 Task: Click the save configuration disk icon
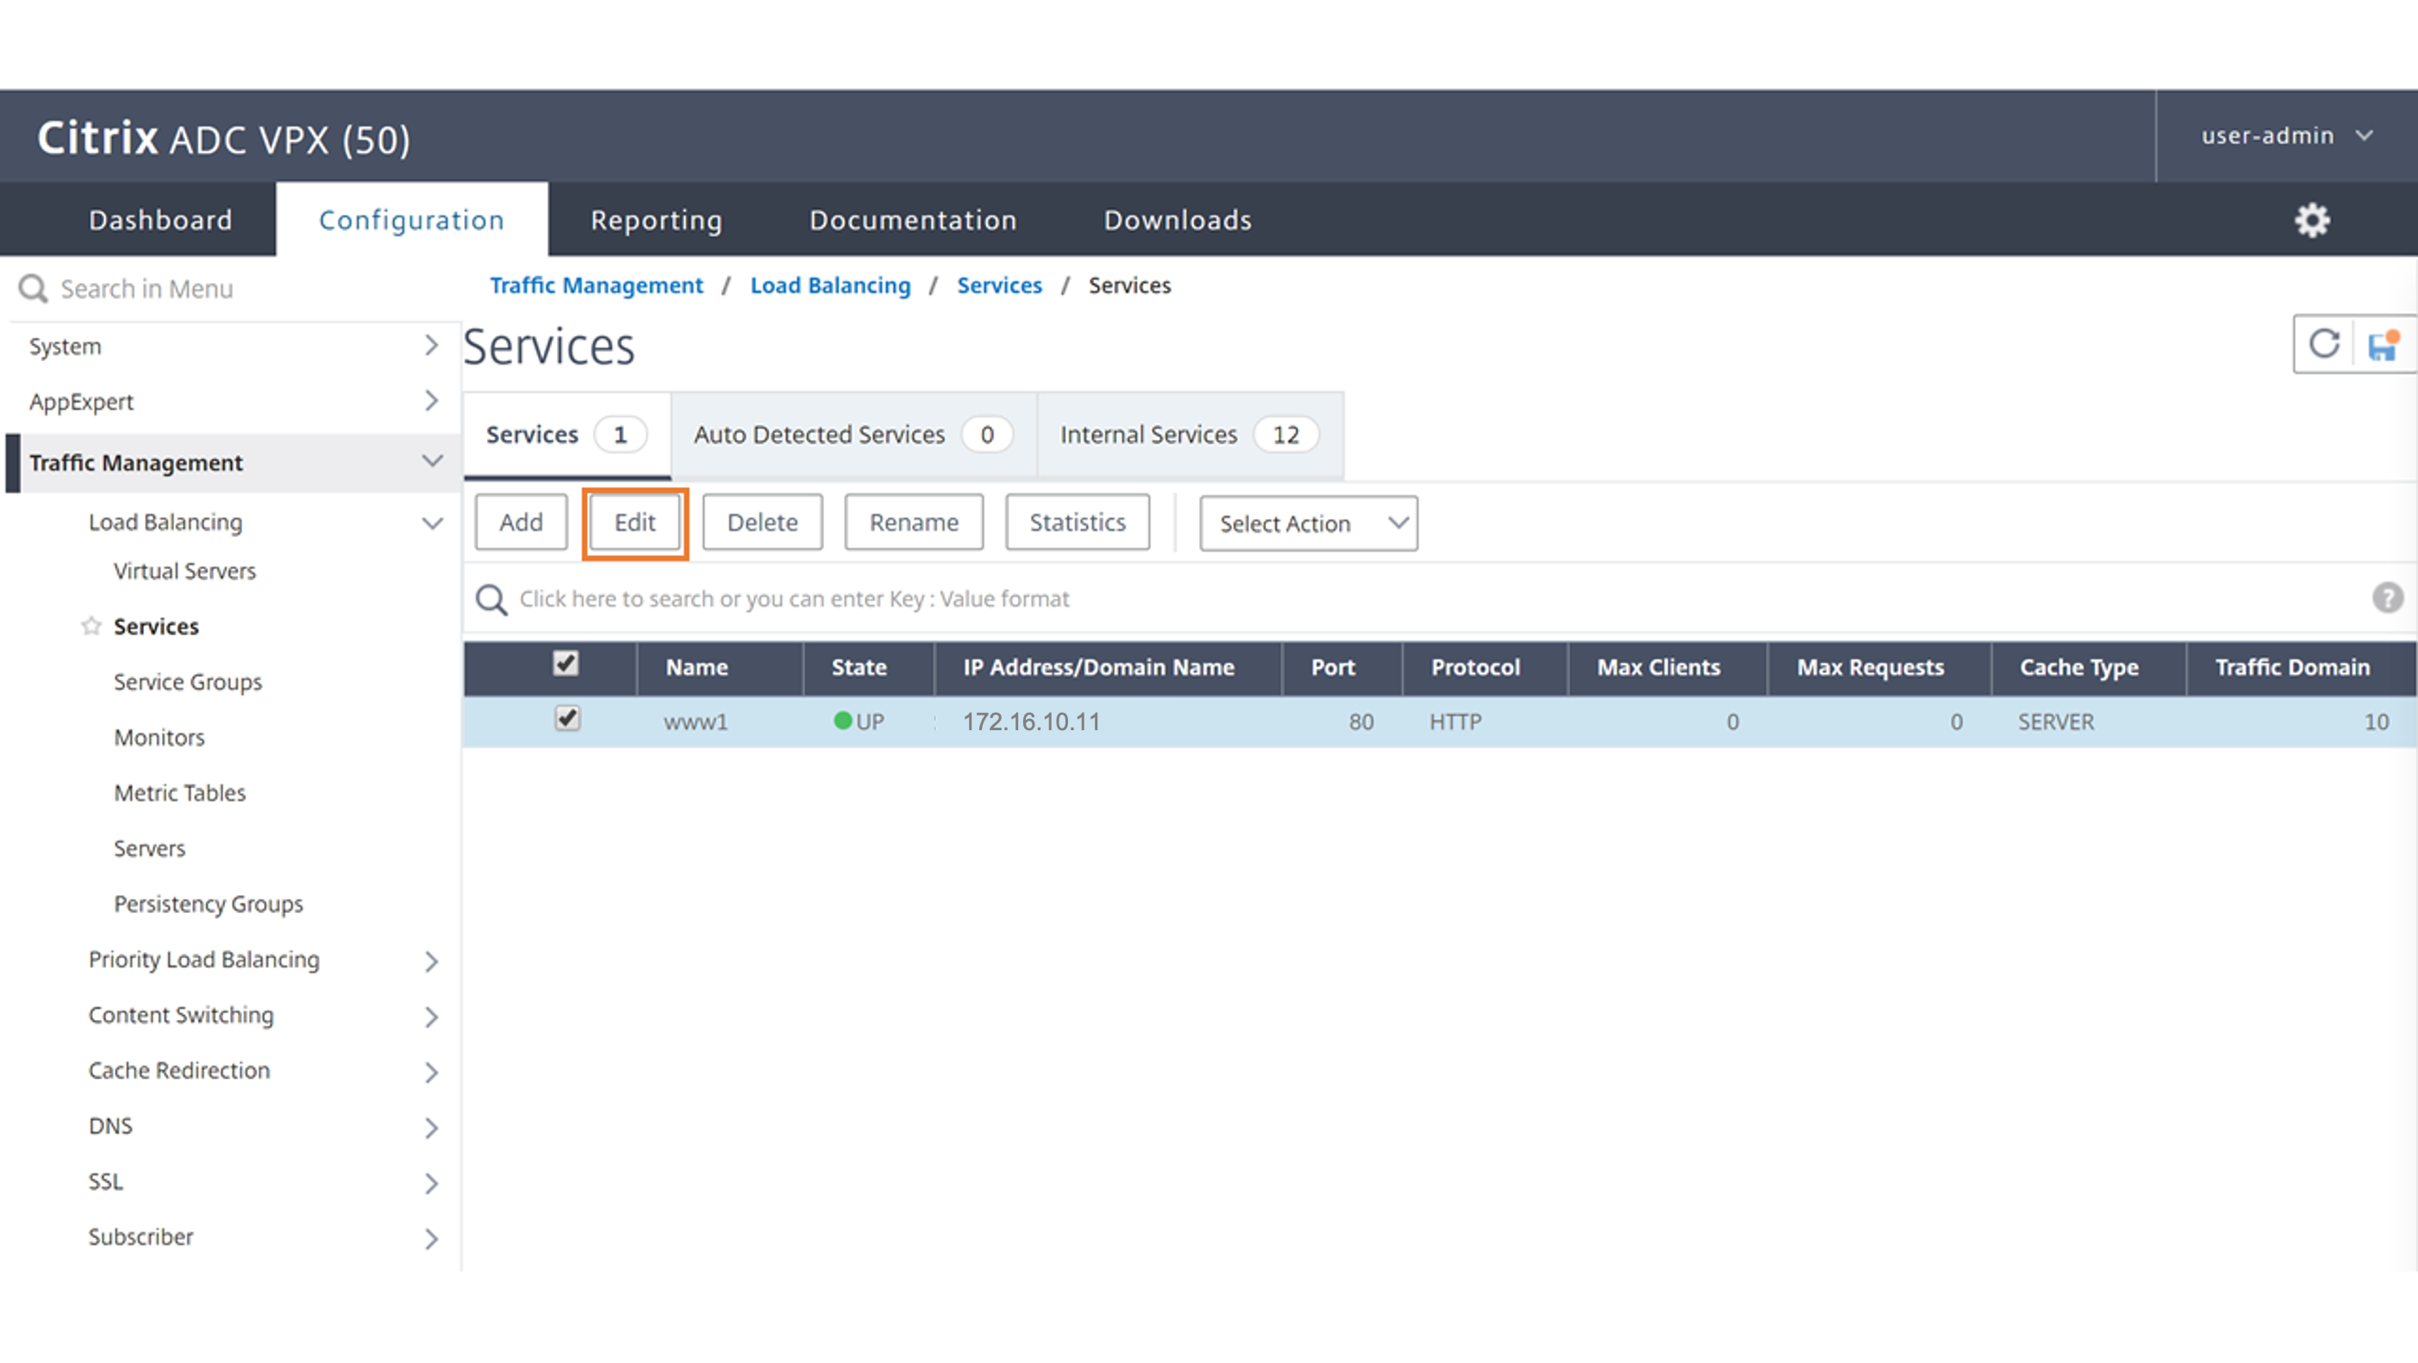pos(2383,346)
